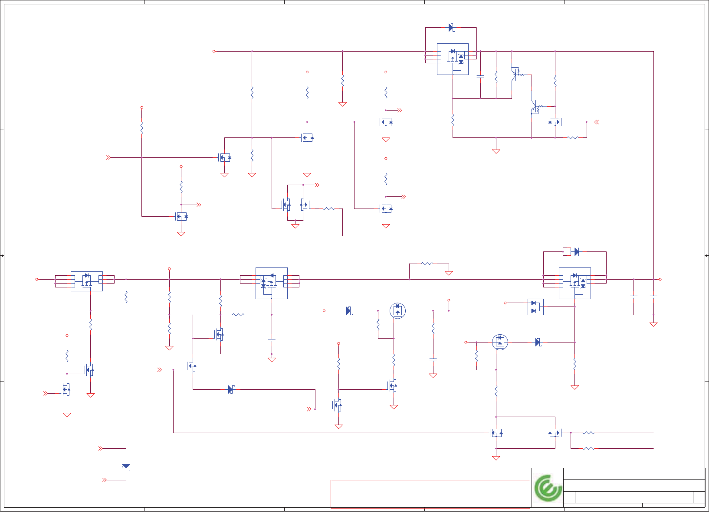This screenshot has width=709, height=512.
Task: Click the green circular logo in title block
Action: 548,488
